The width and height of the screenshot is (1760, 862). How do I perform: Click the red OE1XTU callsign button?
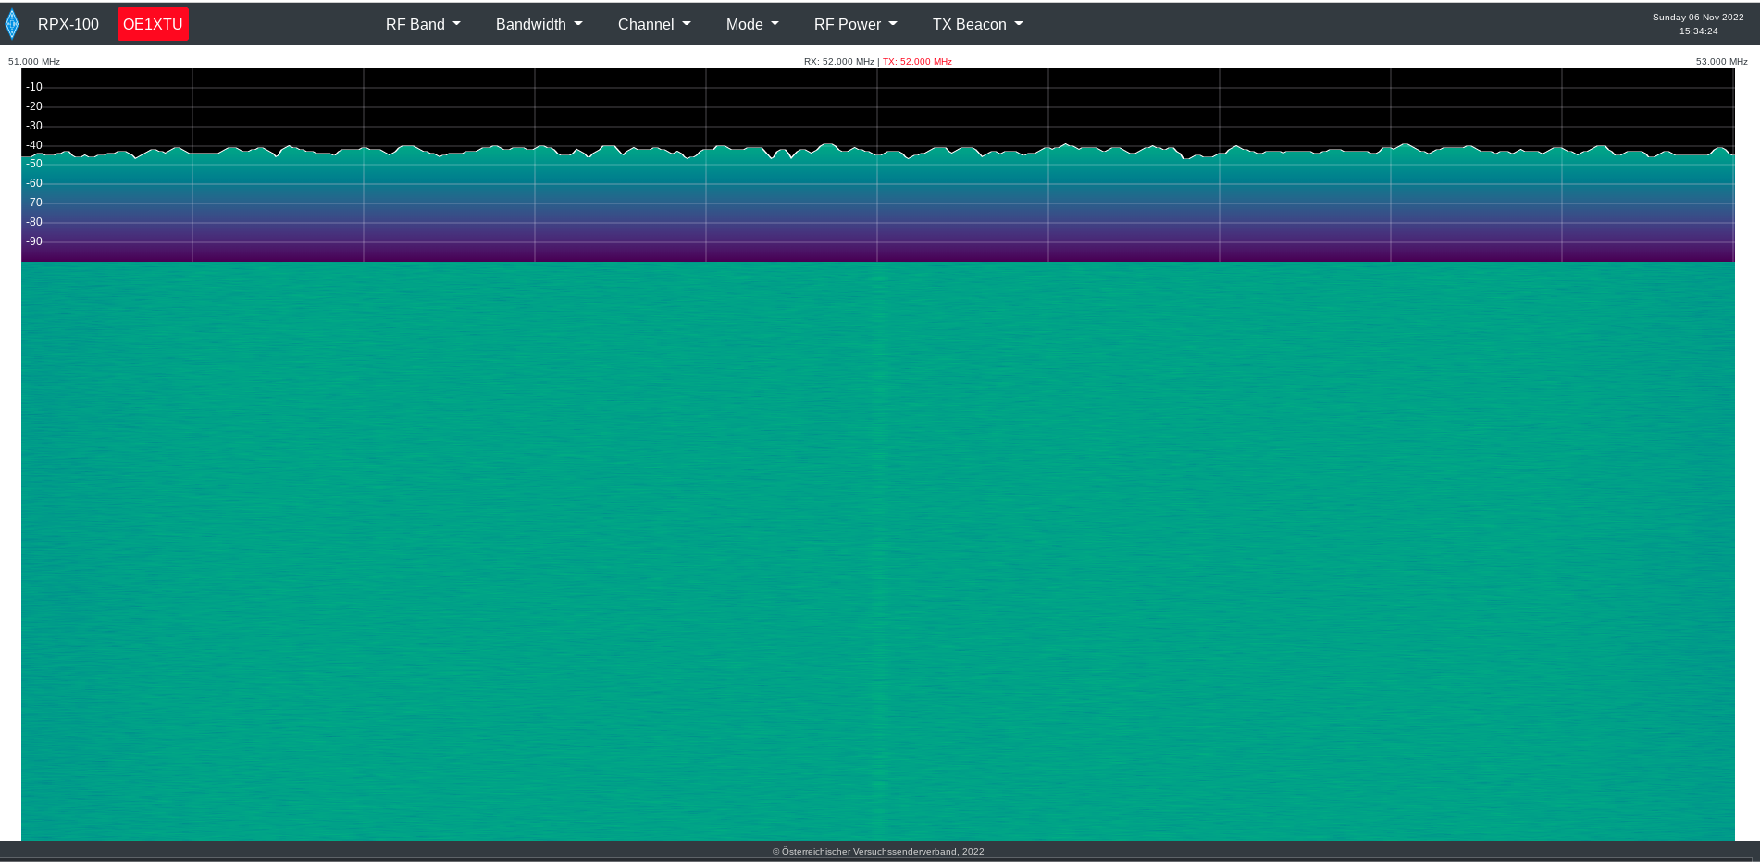pos(153,24)
